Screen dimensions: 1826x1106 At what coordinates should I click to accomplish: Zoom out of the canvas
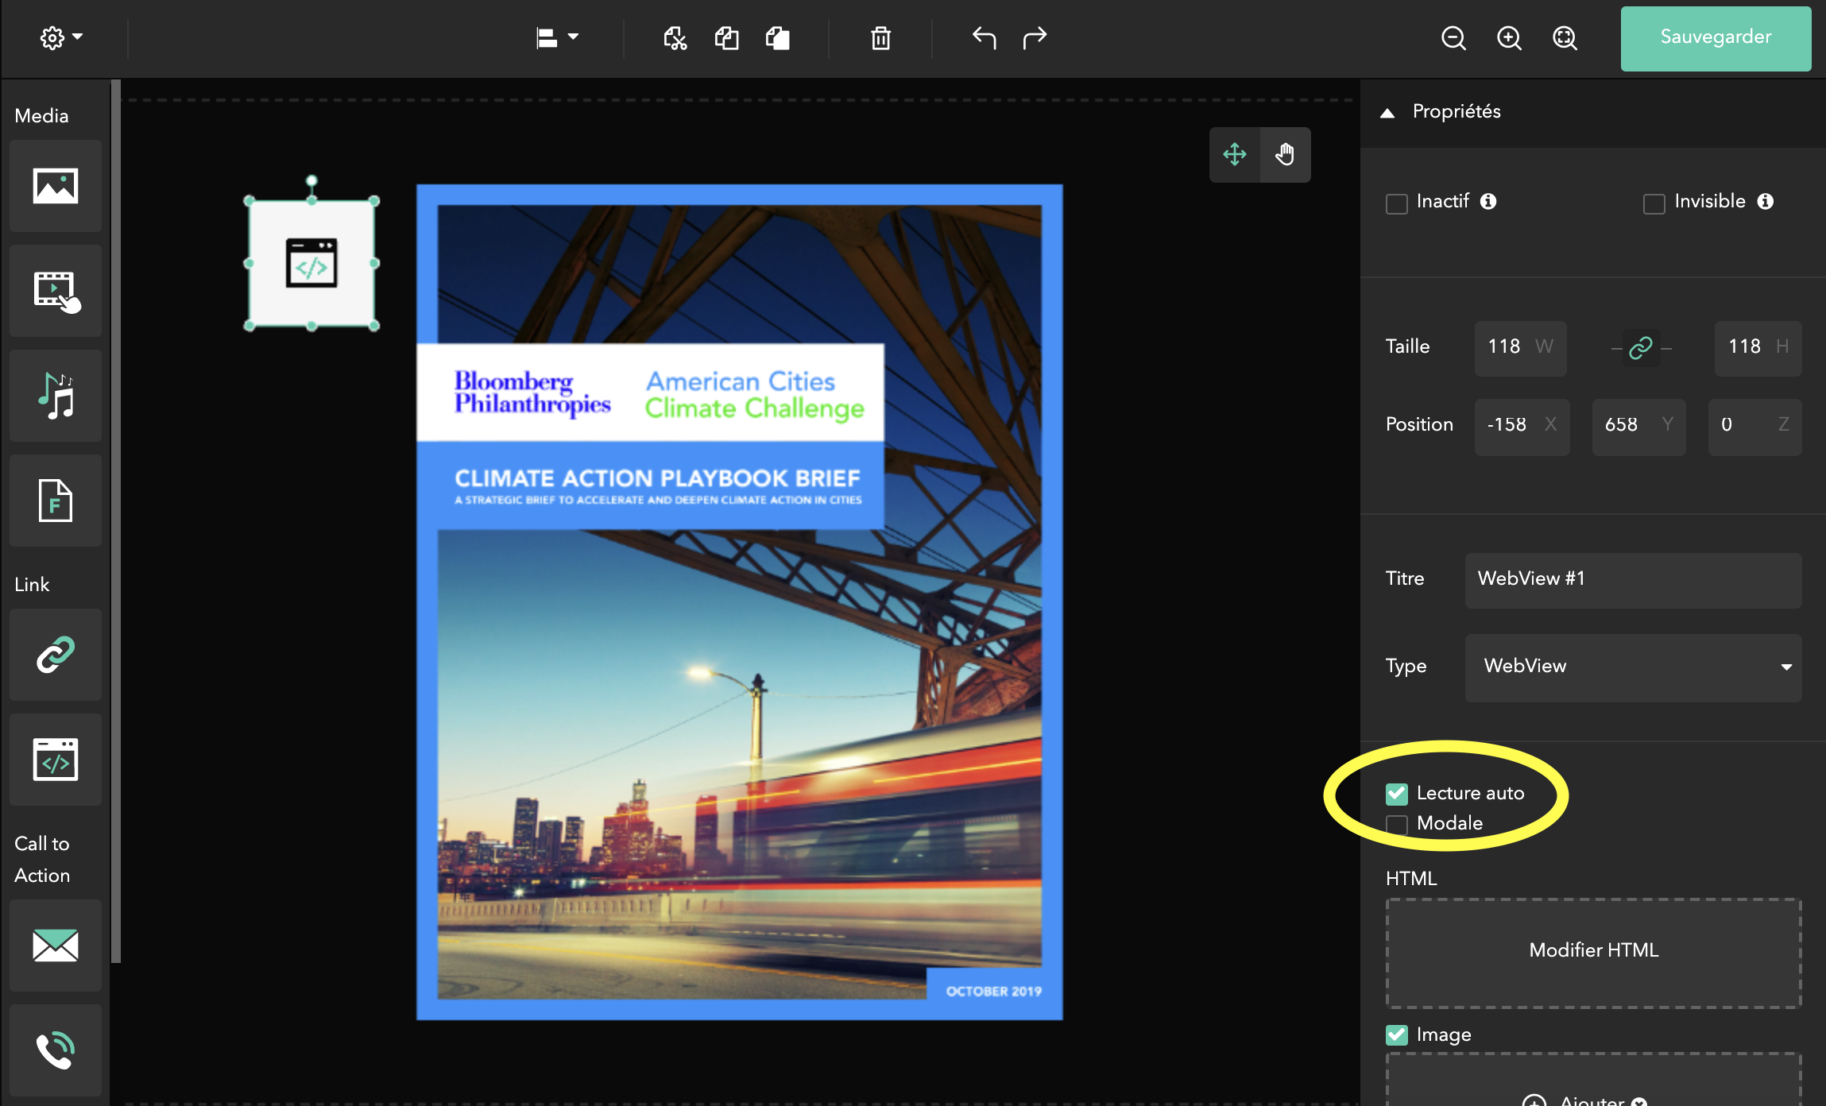tap(1453, 37)
